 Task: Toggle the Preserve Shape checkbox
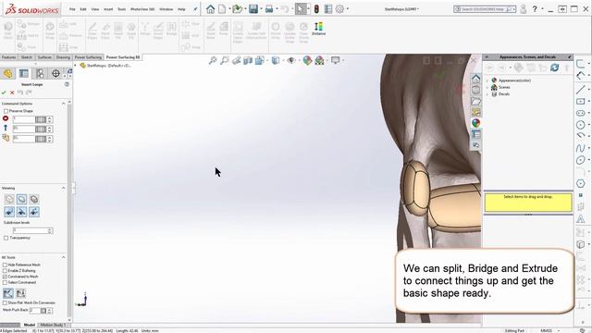[x=6, y=111]
